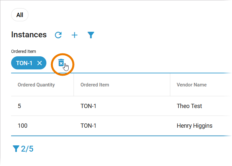Open the Theo Test vendor cell
This screenshot has height=166, width=232.
(189, 106)
